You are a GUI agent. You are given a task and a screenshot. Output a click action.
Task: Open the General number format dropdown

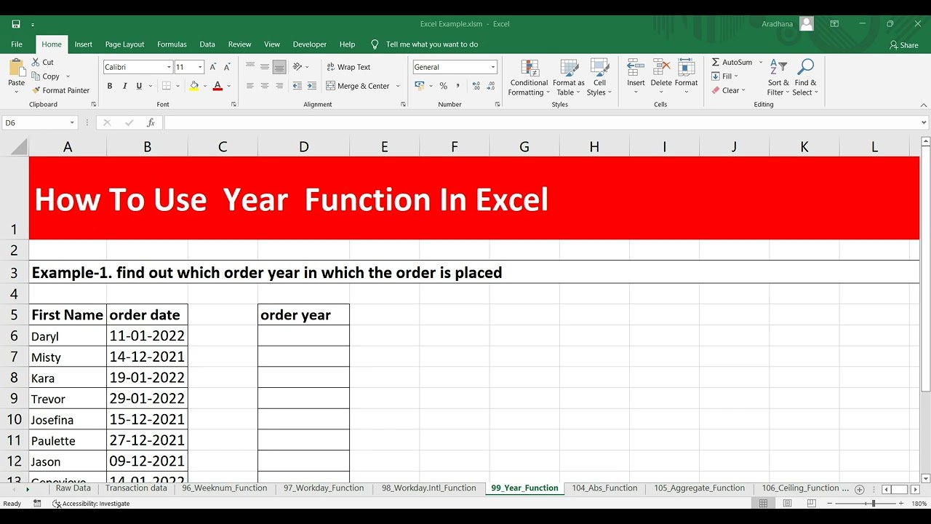[493, 67]
